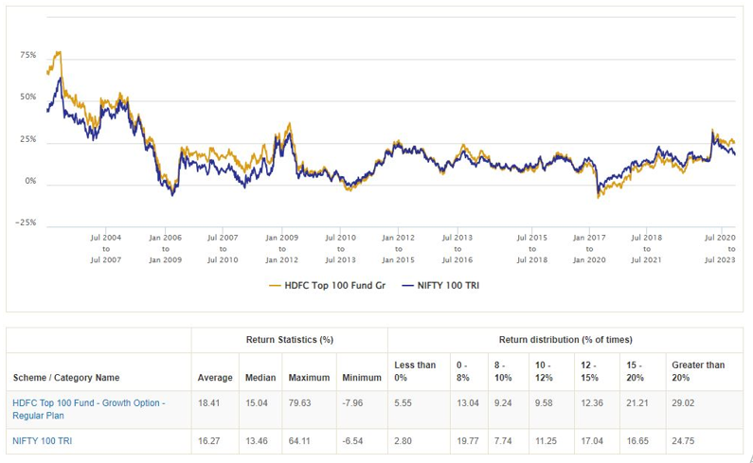The height and width of the screenshot is (463, 753).
Task: Select value 24.75 in NIFTY row
Action: pyautogui.click(x=683, y=441)
